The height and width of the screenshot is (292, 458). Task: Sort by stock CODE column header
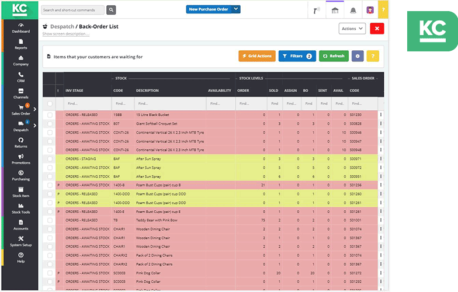[x=118, y=91]
